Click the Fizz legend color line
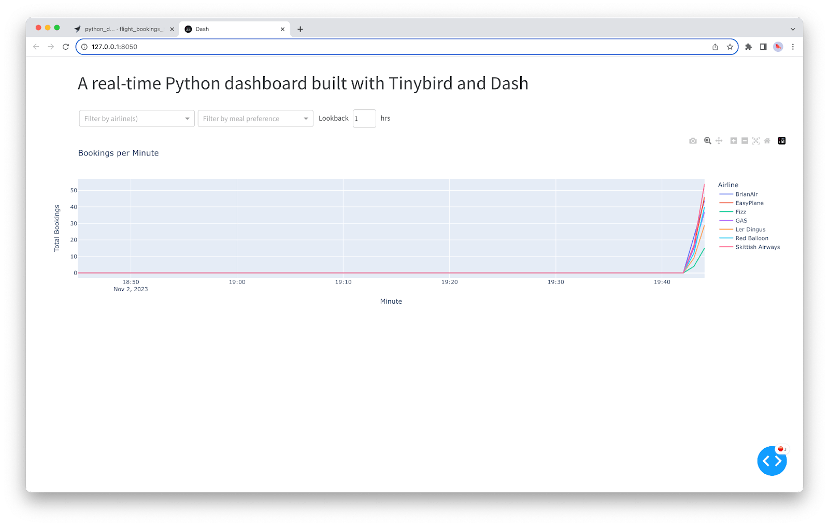 click(726, 212)
